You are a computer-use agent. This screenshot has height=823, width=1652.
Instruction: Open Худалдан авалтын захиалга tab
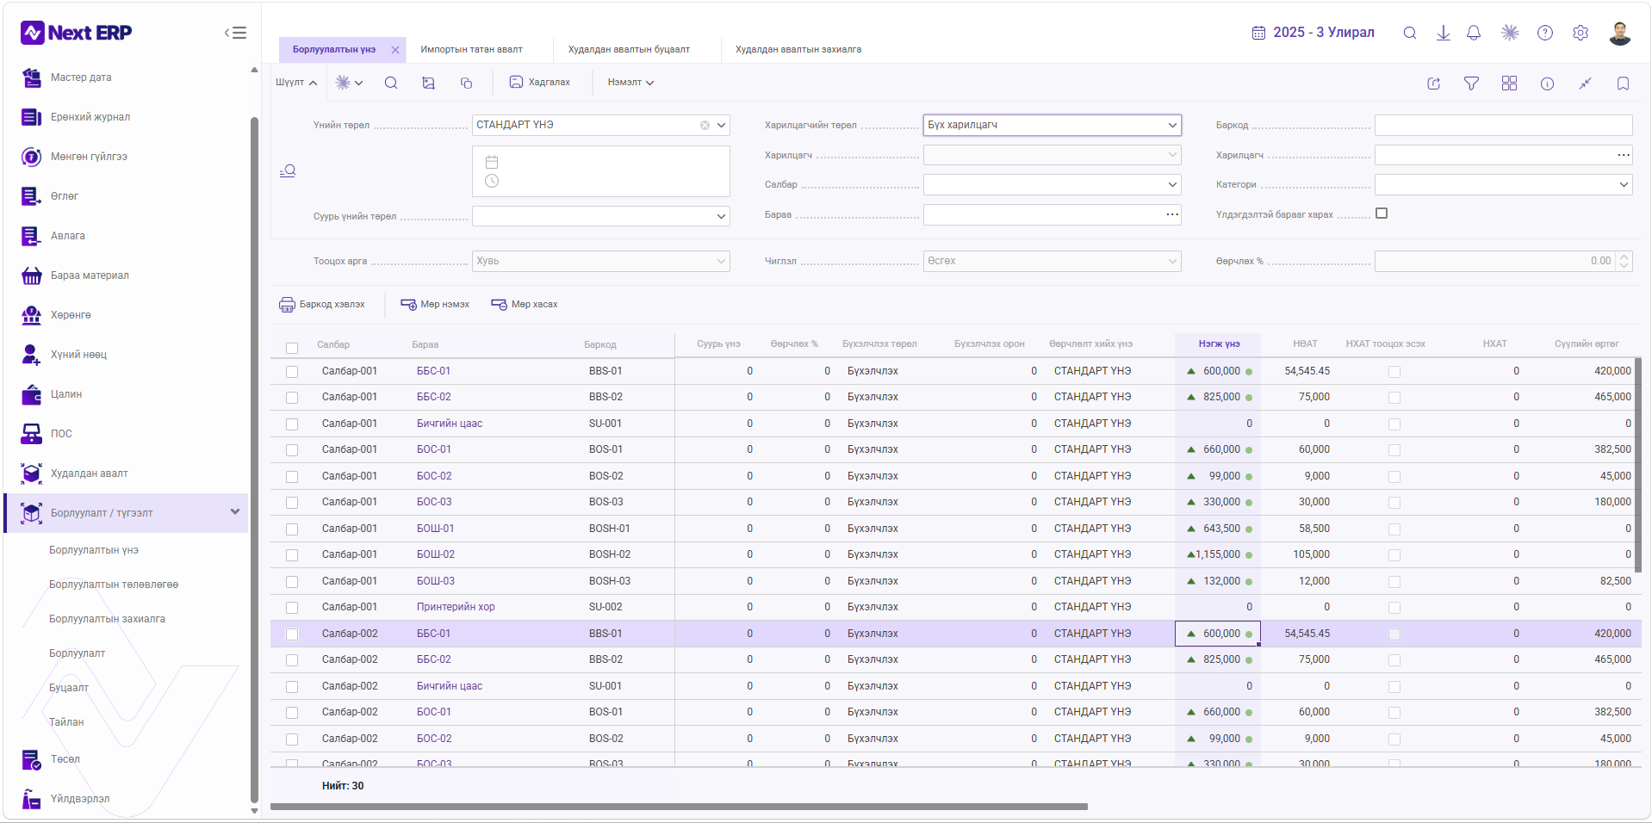point(798,50)
